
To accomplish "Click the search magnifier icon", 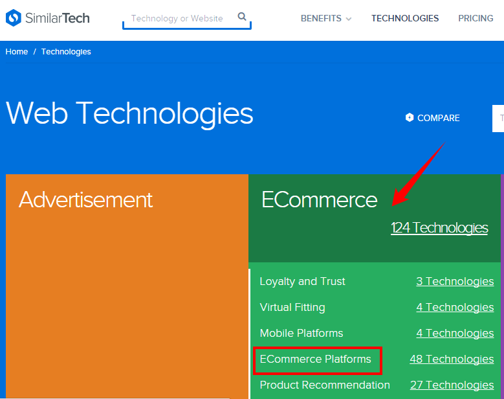I will coord(242,16).
